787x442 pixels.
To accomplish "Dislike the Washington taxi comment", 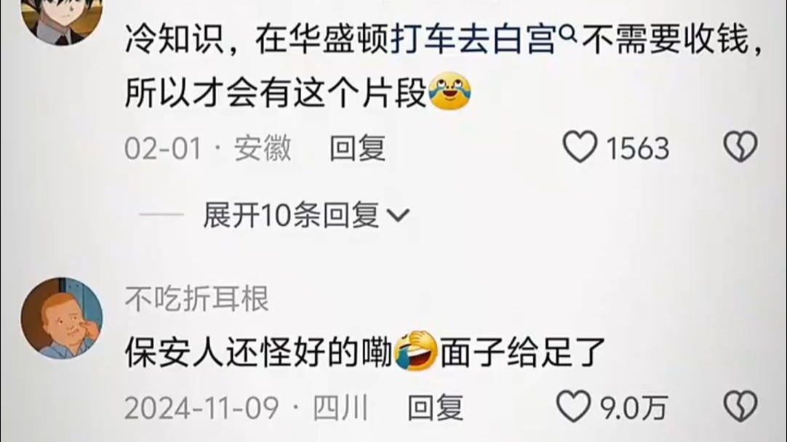I will pos(740,147).
